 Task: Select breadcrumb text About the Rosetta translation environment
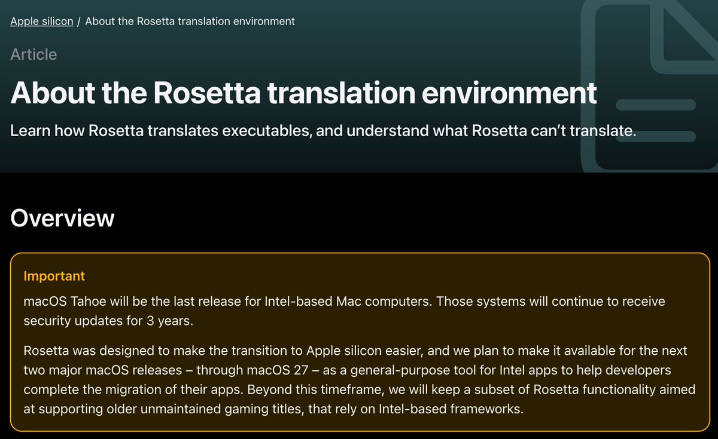190,21
